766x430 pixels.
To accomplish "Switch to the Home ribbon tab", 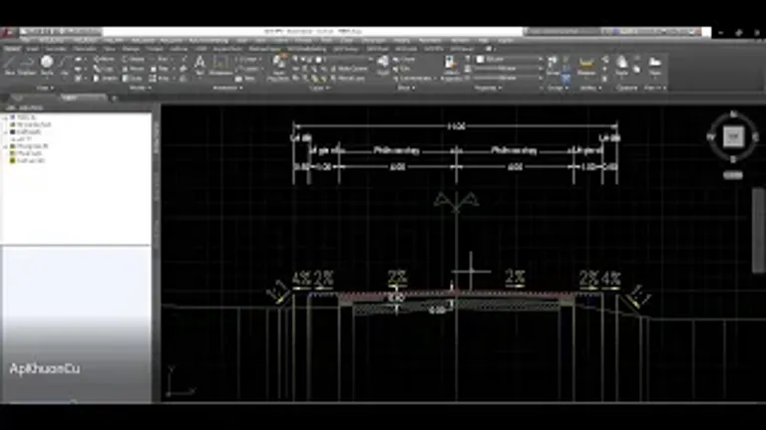I will tap(12, 49).
